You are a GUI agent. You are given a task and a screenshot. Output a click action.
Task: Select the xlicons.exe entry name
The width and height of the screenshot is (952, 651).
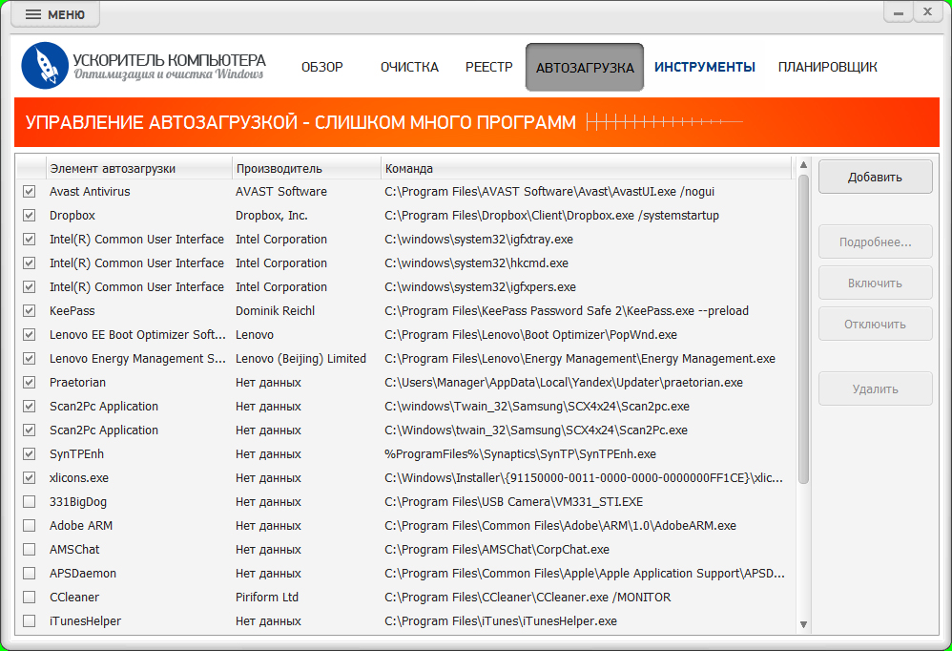(x=79, y=478)
